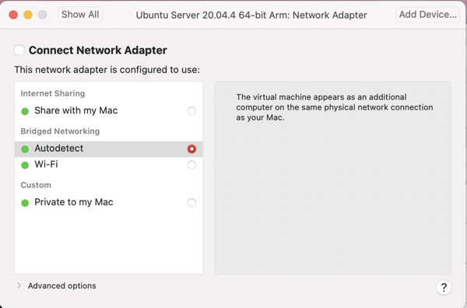
Task: Click the Private to my Mac label
Action: (74, 202)
